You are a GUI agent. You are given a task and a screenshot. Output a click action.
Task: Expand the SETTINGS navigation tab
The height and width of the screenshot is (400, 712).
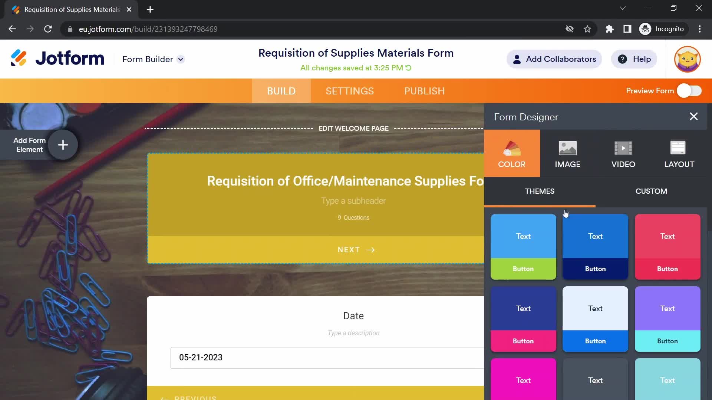pos(350,90)
